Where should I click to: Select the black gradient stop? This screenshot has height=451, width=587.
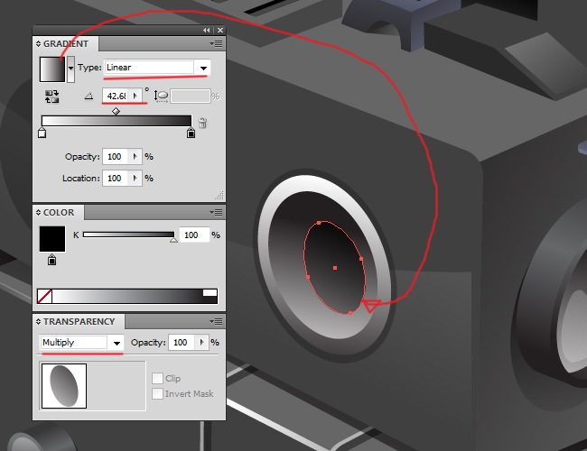coord(191,132)
